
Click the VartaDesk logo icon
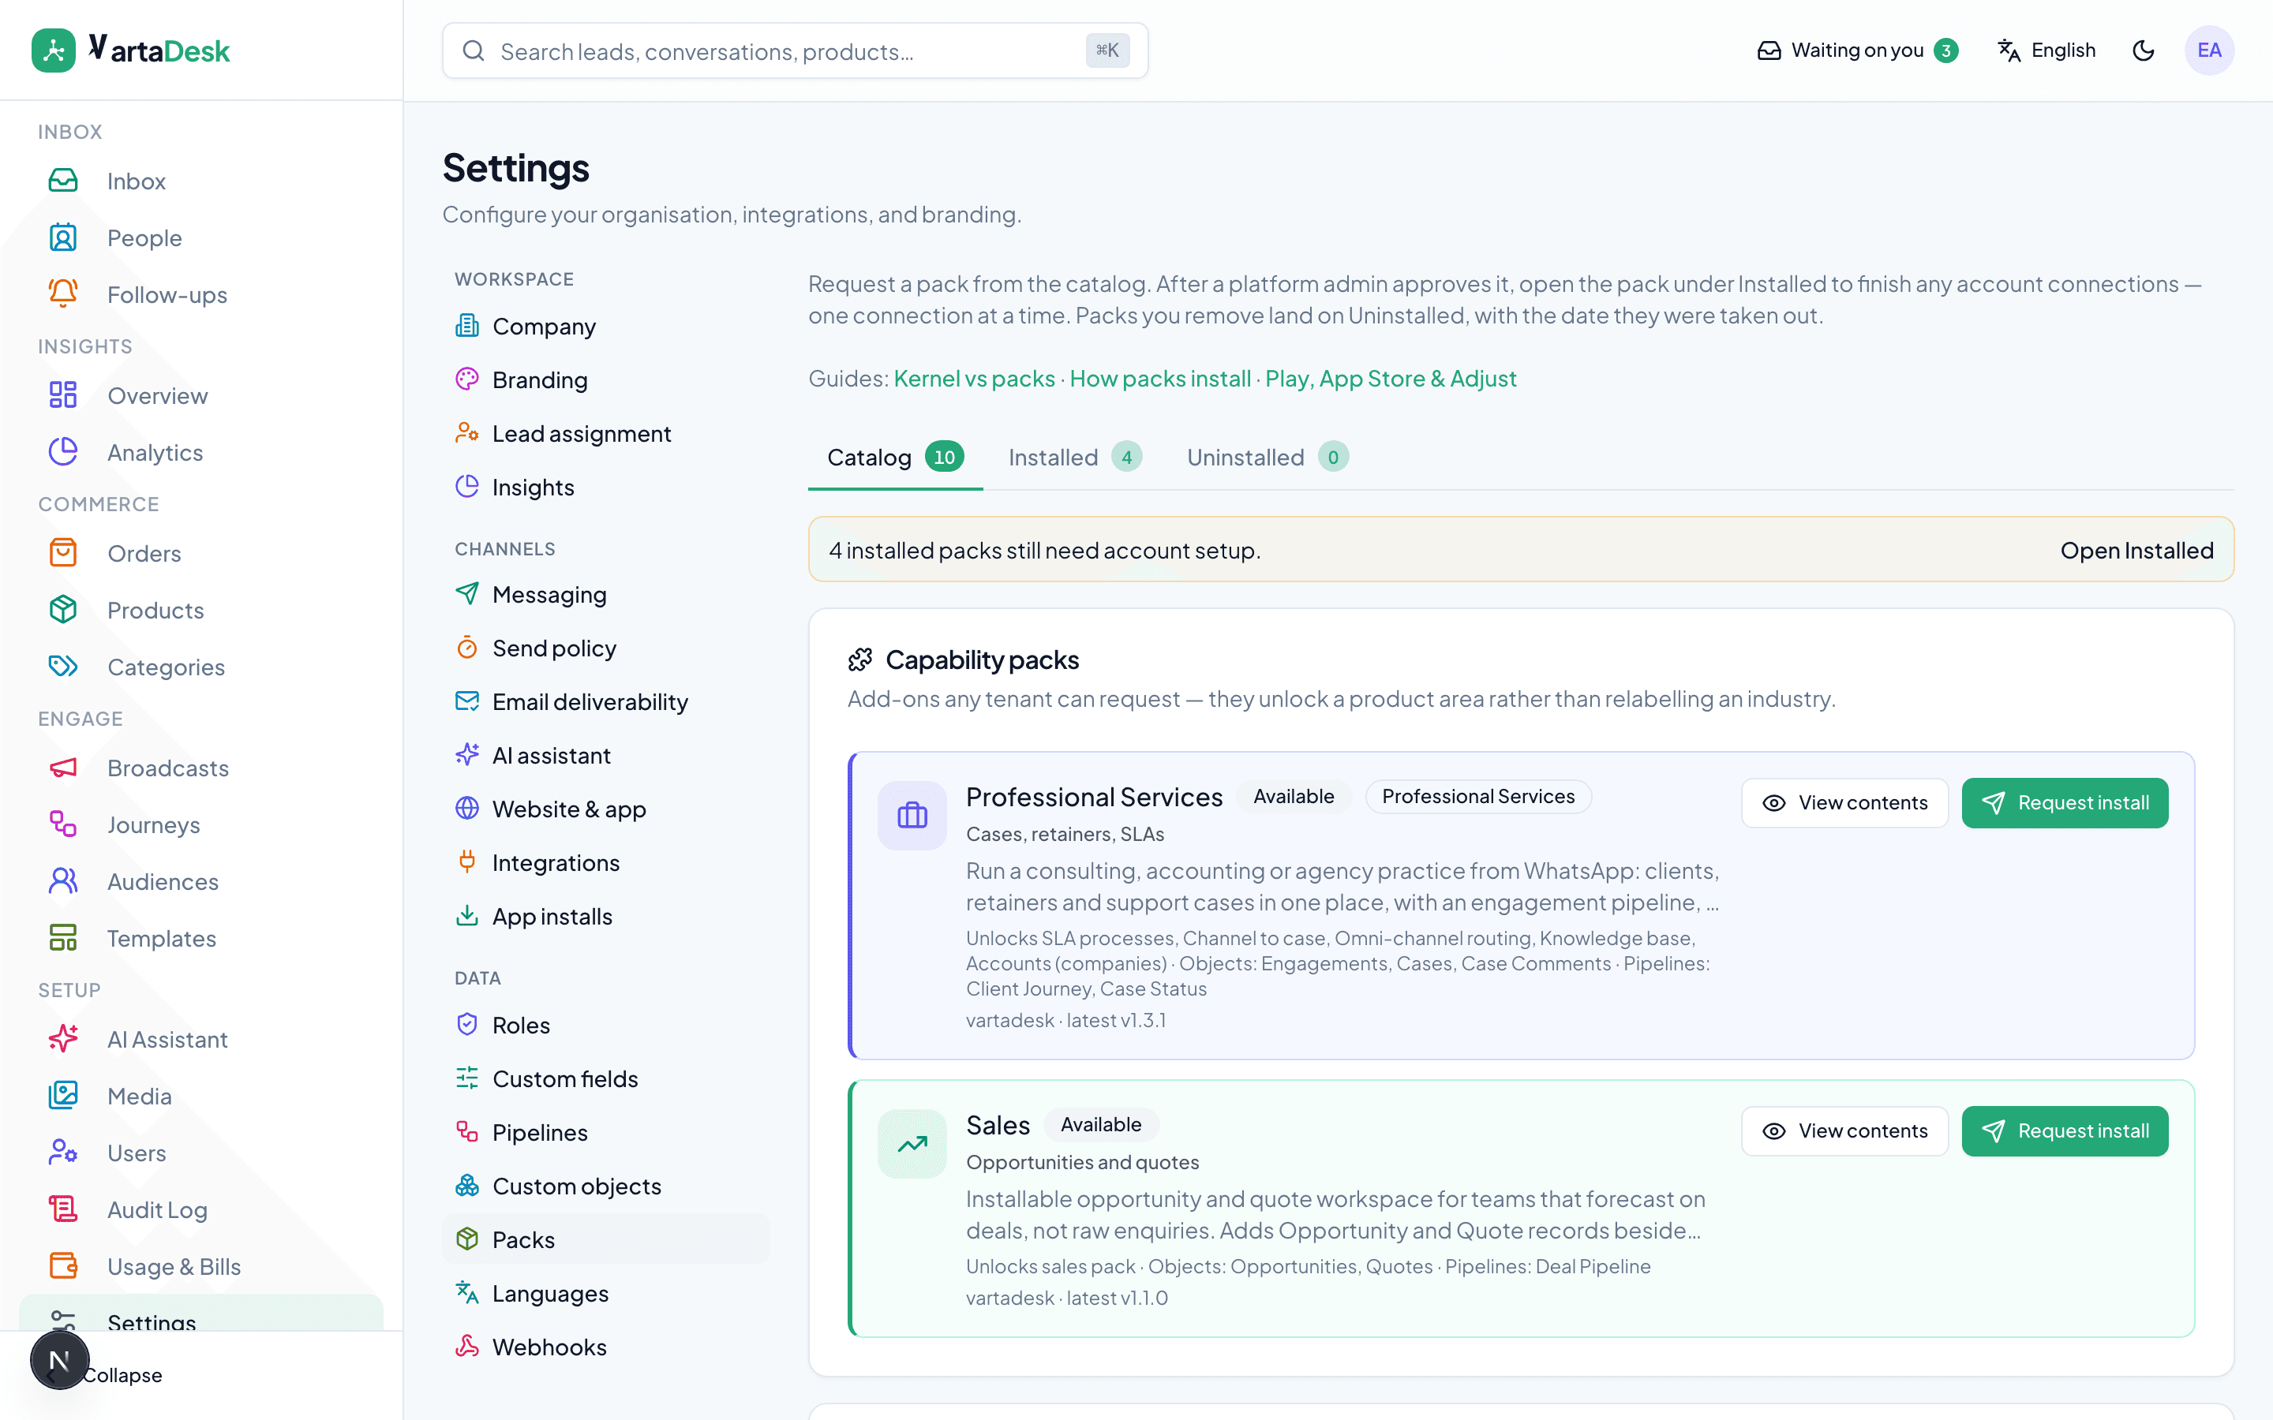[x=54, y=50]
